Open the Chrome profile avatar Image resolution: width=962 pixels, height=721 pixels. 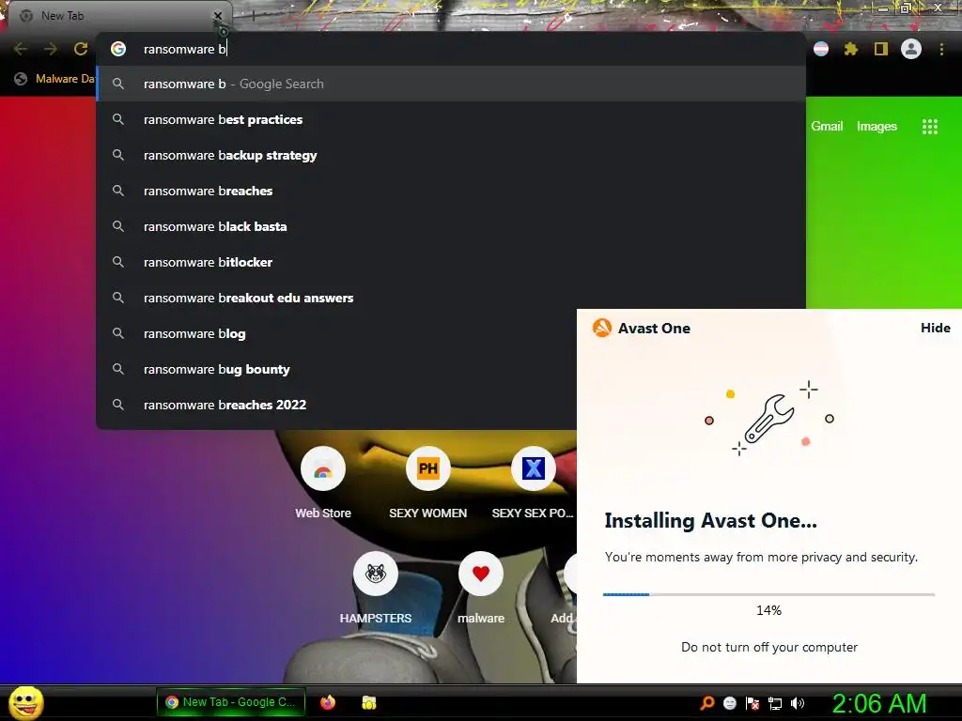pos(911,49)
